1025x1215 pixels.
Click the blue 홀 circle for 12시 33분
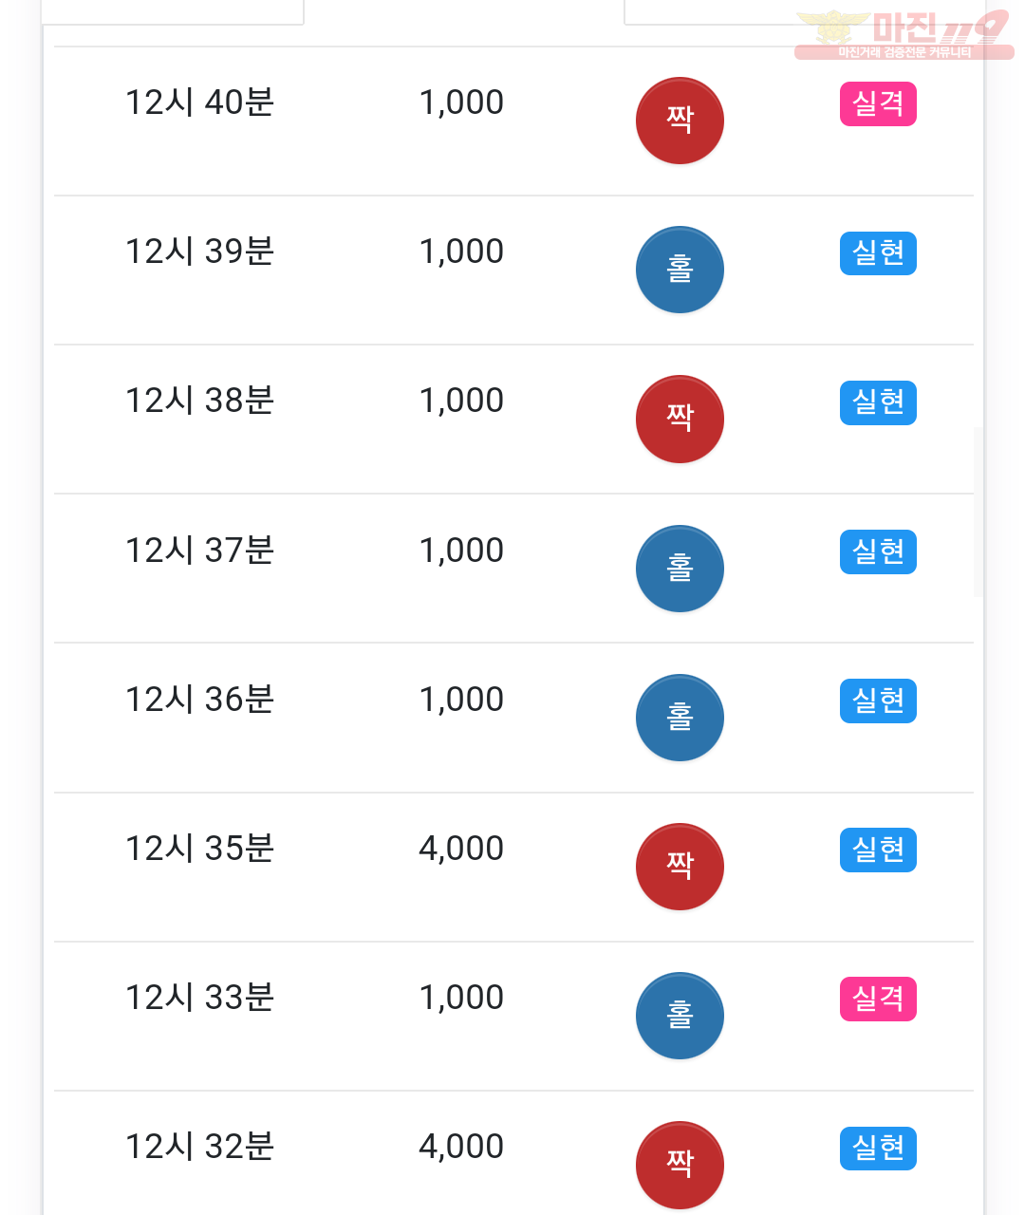pyautogui.click(x=680, y=1016)
